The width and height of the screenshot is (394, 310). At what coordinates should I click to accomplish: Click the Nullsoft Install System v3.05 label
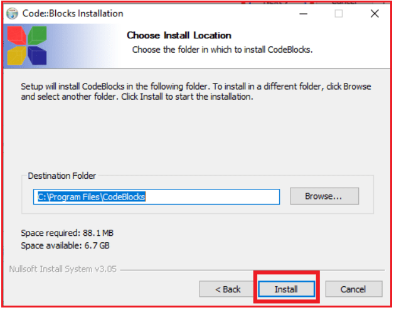[x=63, y=269]
